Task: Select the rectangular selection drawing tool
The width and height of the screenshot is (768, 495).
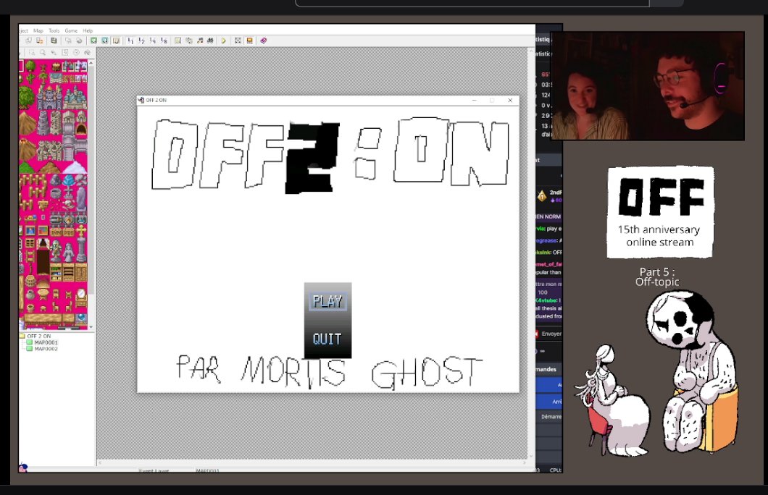Action: pos(32,52)
